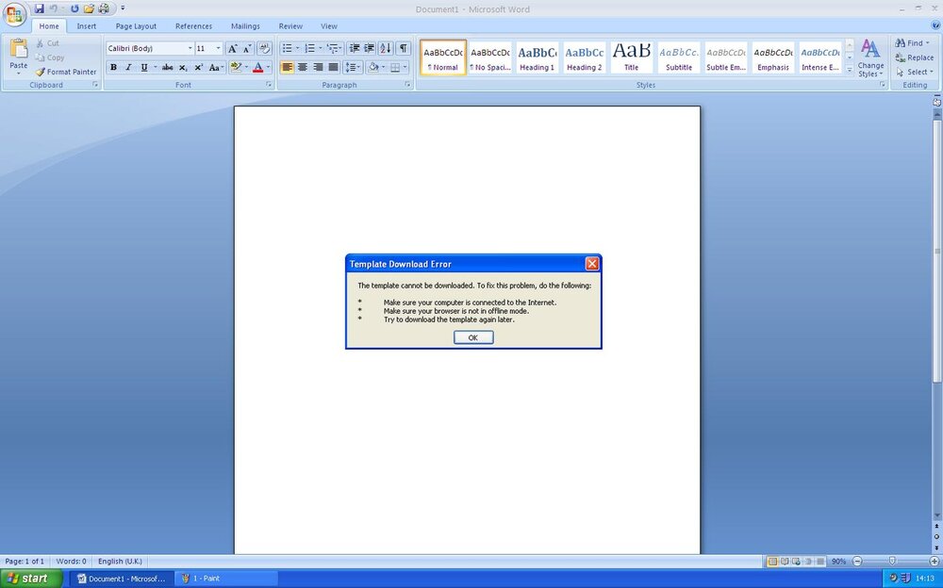Screen dimensions: 943x588
Task: Open References tab
Action: 193,26
